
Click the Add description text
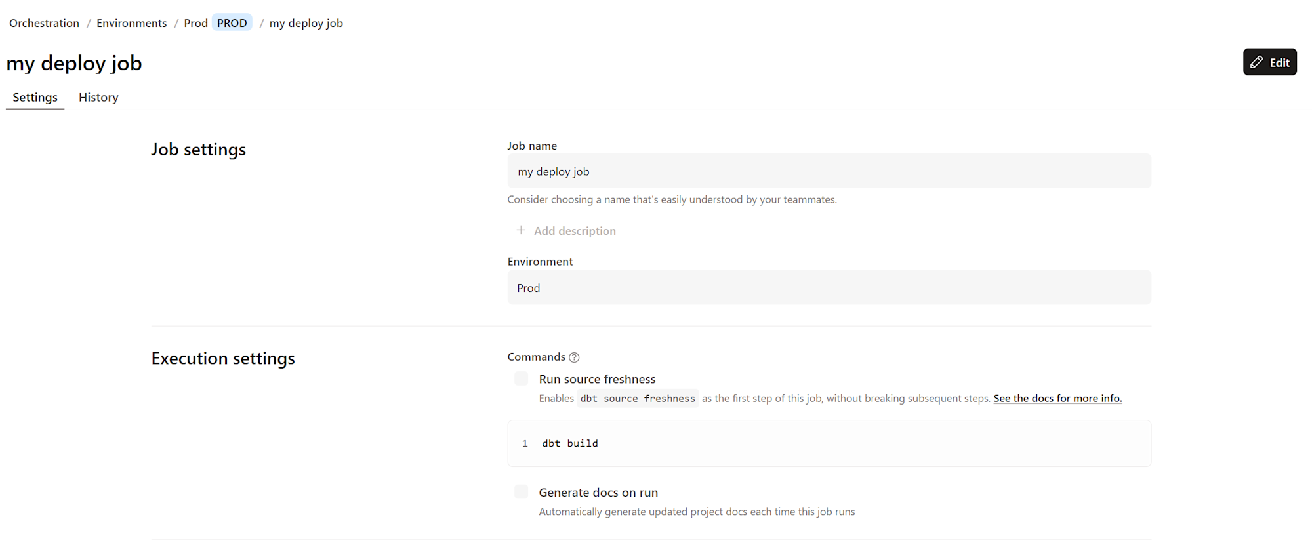pyautogui.click(x=575, y=231)
